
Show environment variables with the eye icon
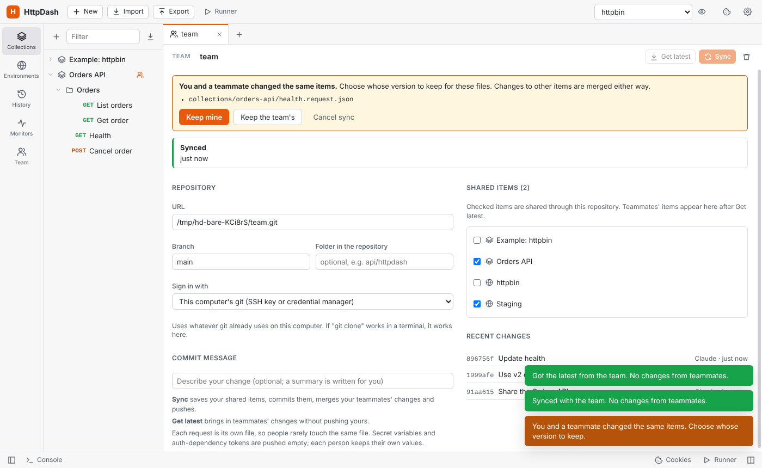pos(702,12)
